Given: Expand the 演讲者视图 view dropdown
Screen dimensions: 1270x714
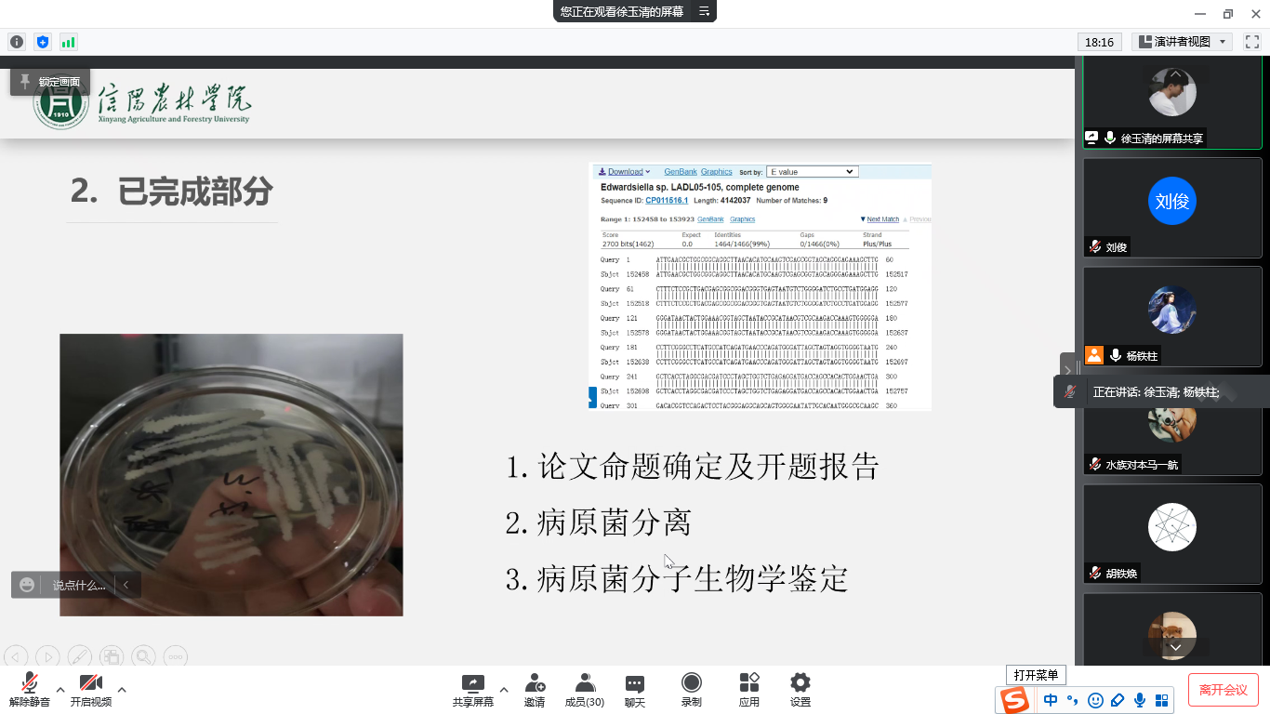Looking at the screenshot, I should (1182, 42).
